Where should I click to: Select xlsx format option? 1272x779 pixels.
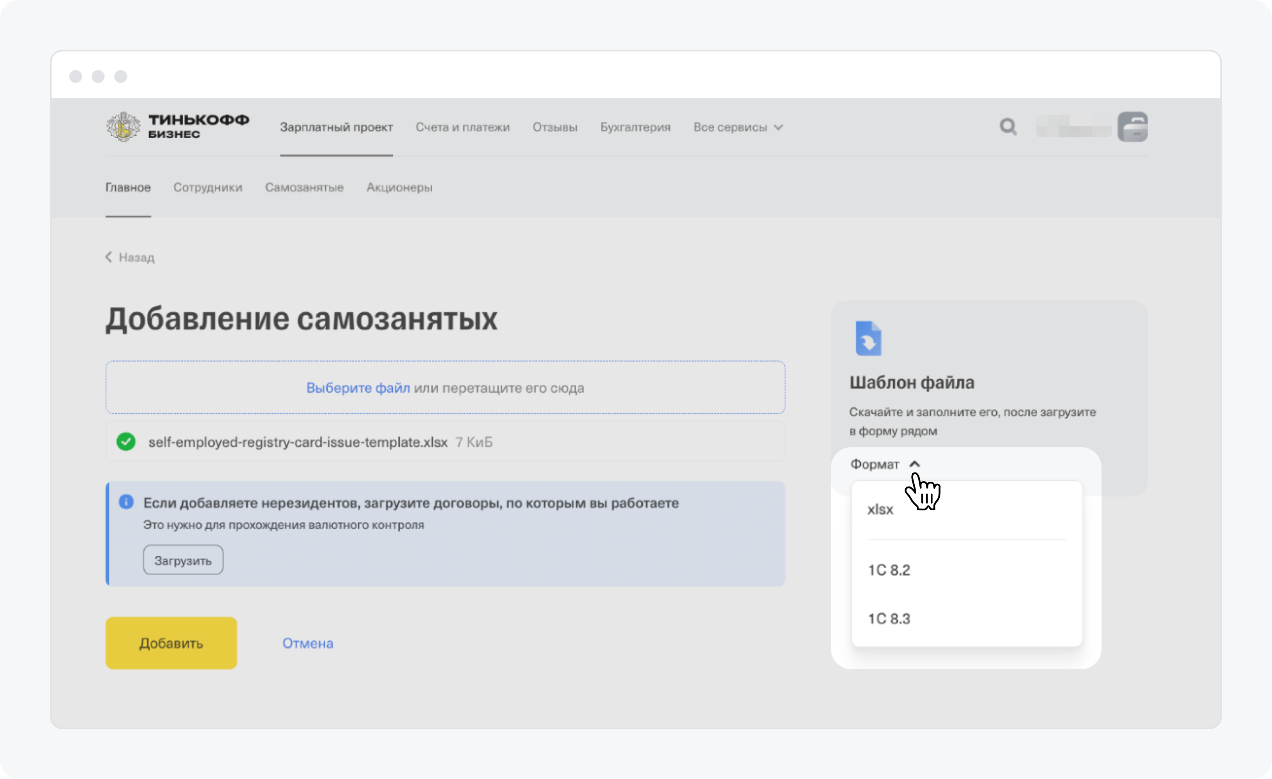tap(881, 509)
